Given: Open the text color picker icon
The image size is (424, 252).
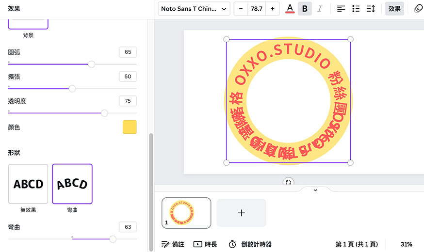Looking at the screenshot, I should (290, 9).
